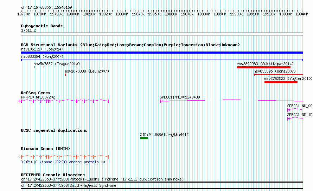
Task: Select the Disease Genes (OMIM) track heading
Action: pyautogui.click(x=45, y=149)
